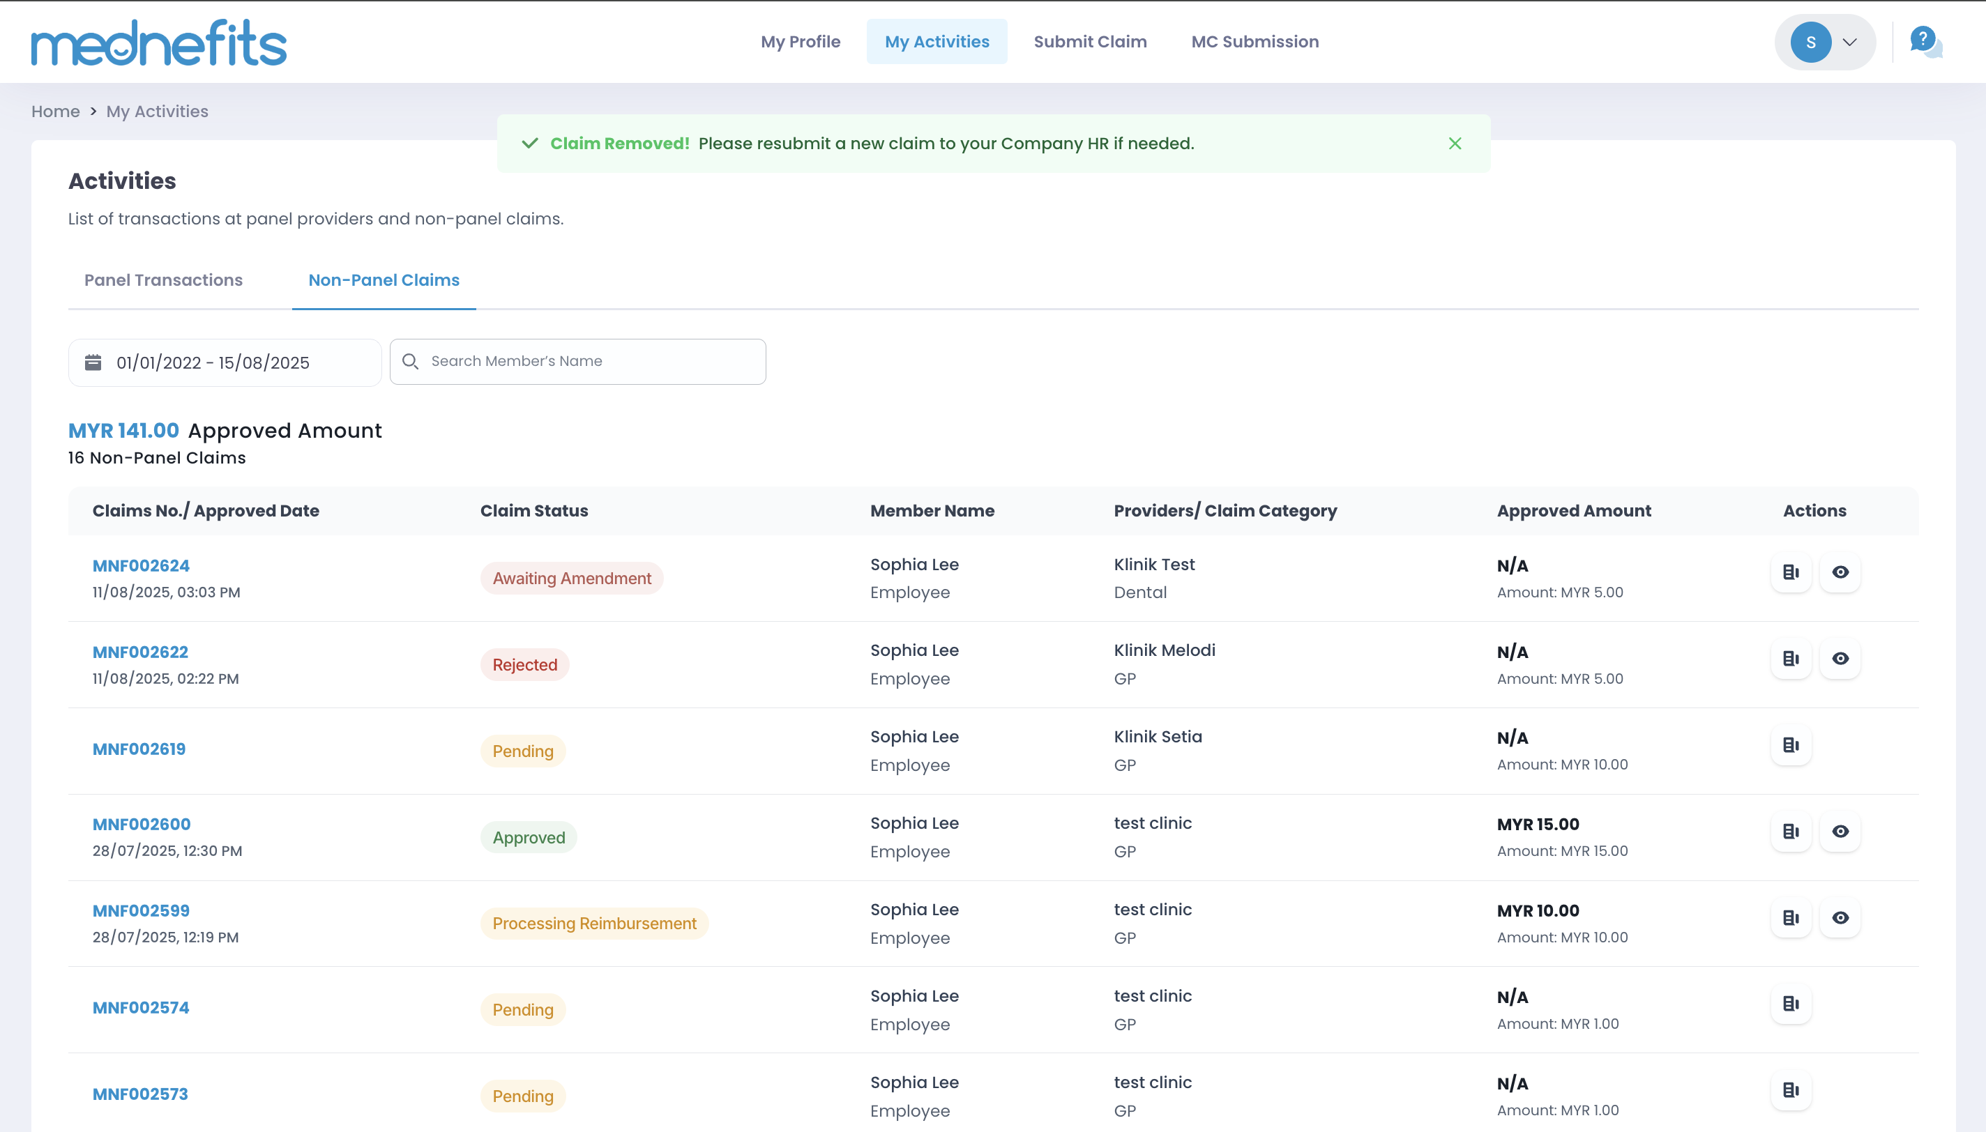Click Pending badge for MNF002574
The image size is (1986, 1132).
pyautogui.click(x=522, y=1010)
